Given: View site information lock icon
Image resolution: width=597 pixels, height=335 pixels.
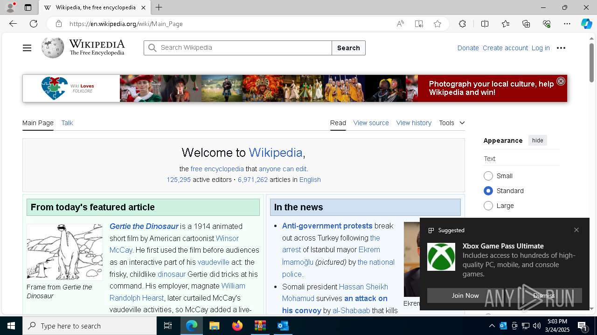Looking at the screenshot, I should 58,24.
